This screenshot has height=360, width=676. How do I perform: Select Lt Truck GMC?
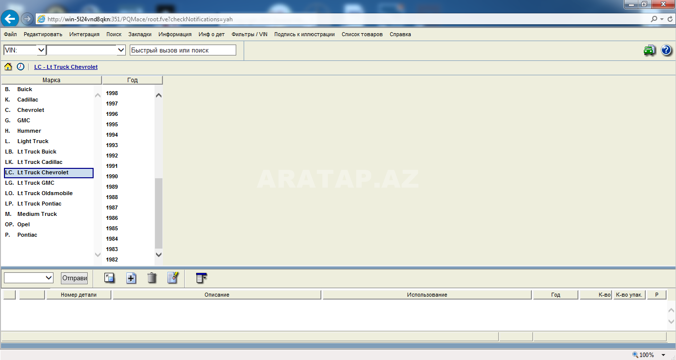click(49, 183)
